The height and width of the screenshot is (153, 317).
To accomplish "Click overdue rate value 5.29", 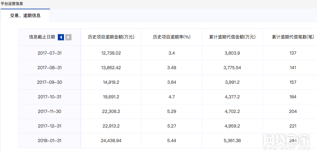I will tap(172, 111).
